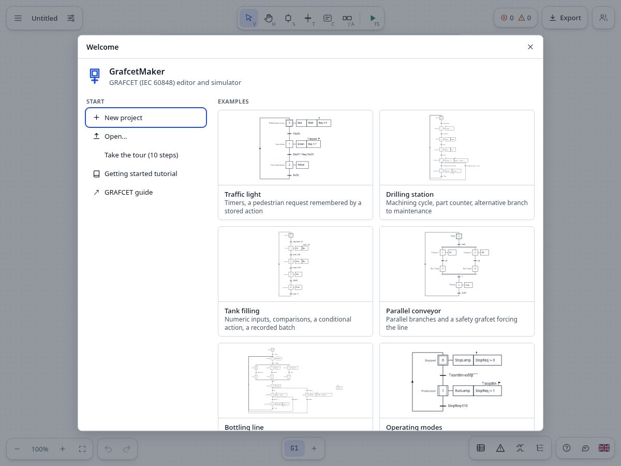Open the hamburger main menu
621x466 pixels.
(x=18, y=18)
